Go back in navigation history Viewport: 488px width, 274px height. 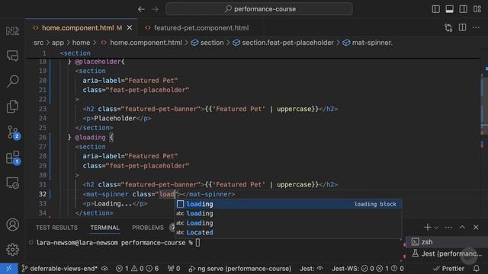click(x=141, y=9)
